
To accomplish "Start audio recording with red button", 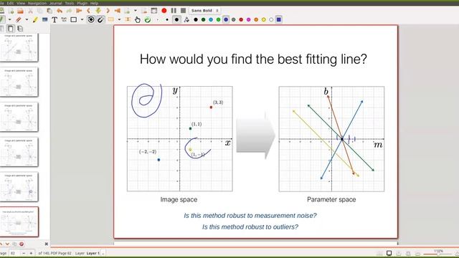I will [x=164, y=11].
